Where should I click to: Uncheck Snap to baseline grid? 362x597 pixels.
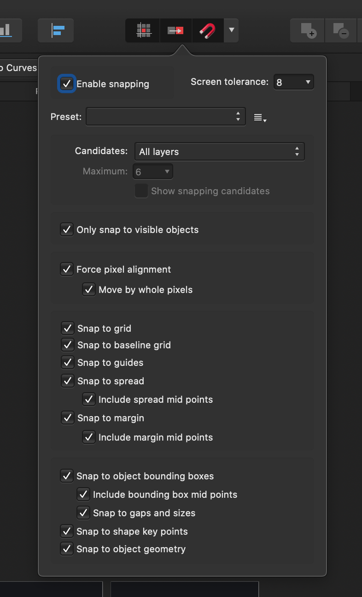(68, 345)
